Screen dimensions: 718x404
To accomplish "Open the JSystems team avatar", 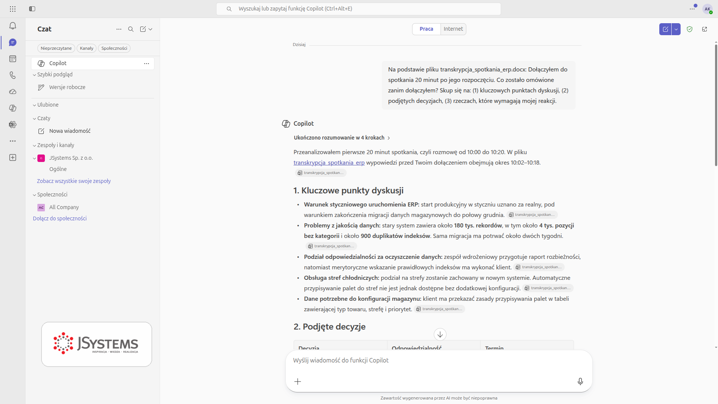I will [x=41, y=158].
